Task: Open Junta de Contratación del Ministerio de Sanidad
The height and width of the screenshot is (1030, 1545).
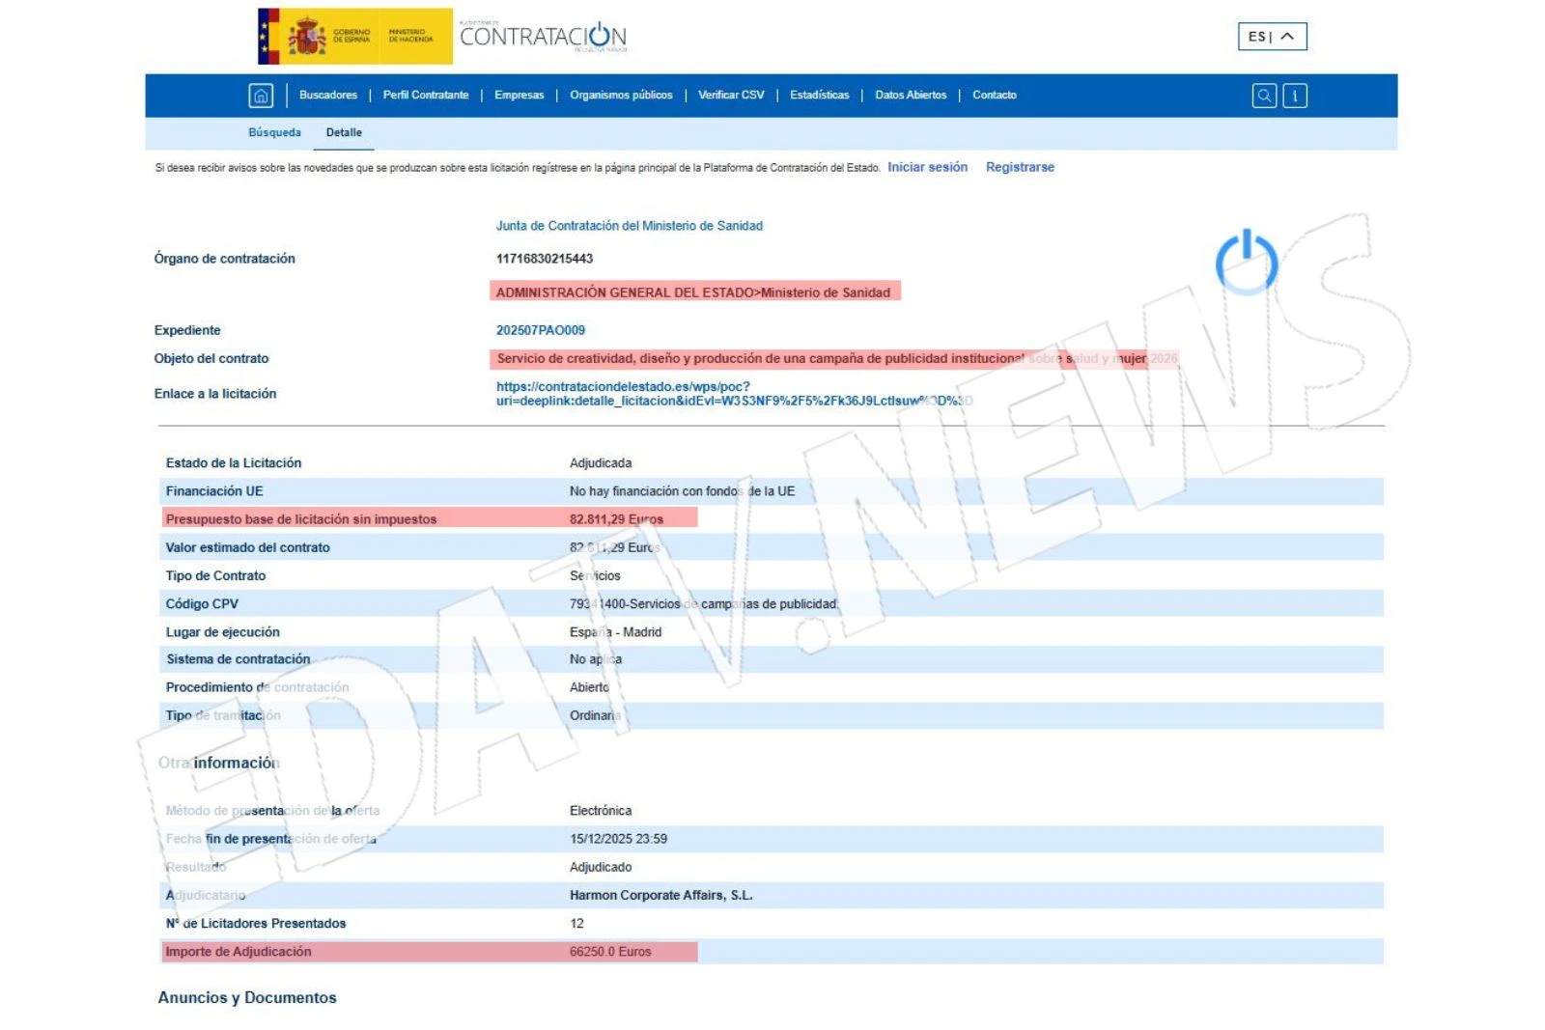Action: point(629,226)
